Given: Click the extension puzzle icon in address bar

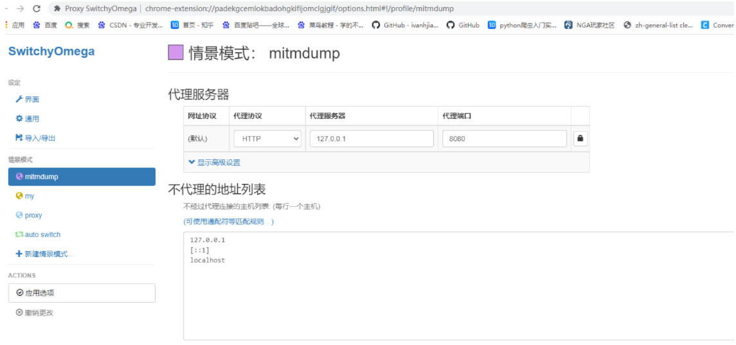Looking at the screenshot, I should point(57,8).
